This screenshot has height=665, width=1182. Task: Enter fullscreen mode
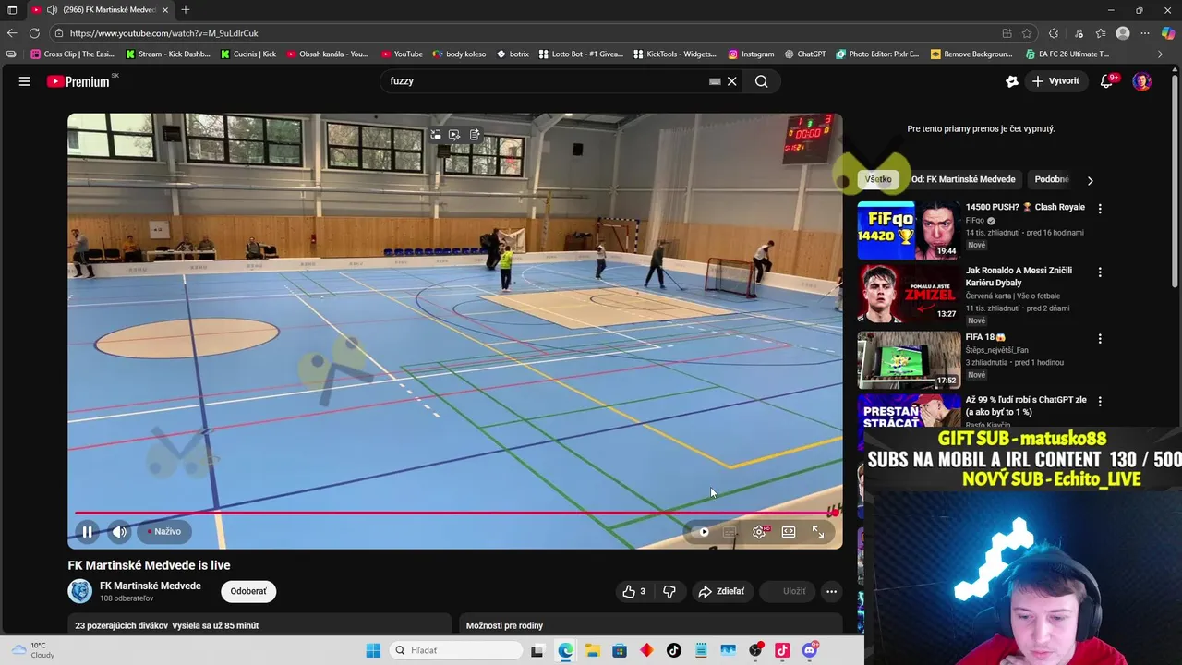tap(818, 532)
